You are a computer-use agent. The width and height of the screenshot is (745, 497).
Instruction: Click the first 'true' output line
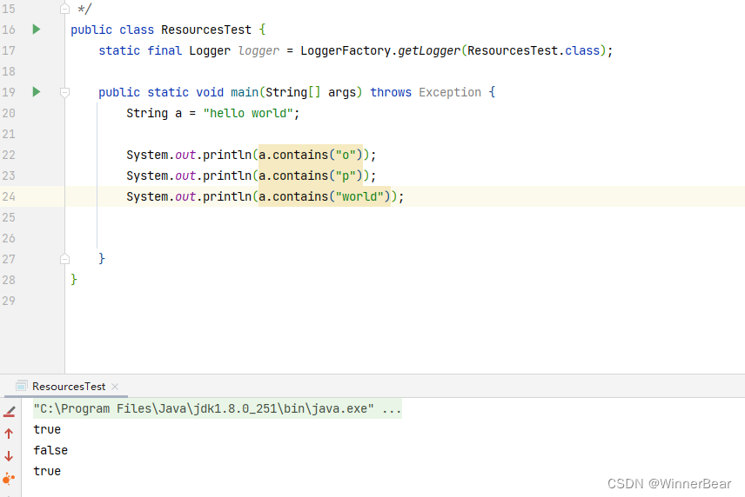[47, 429]
